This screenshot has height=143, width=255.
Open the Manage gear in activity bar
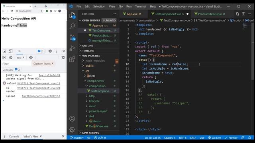click(x=72, y=129)
